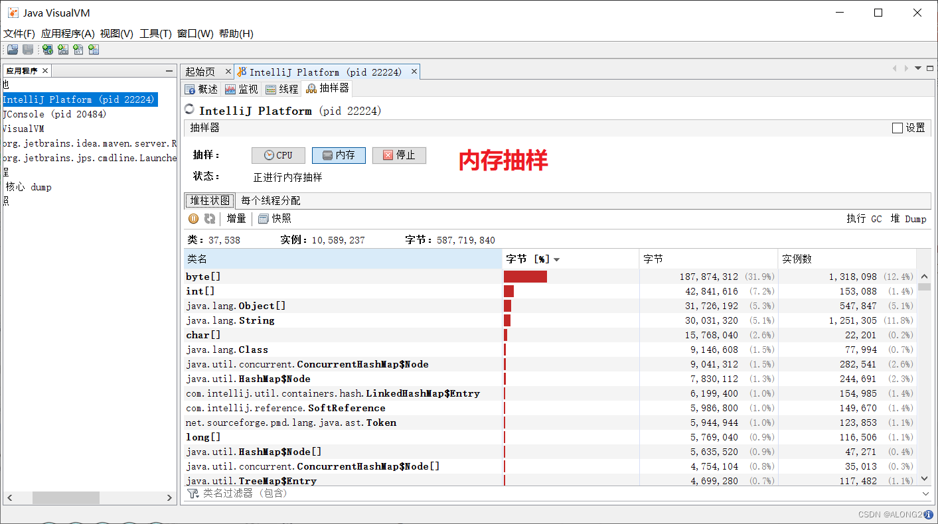Close the 起始页 tab
The width and height of the screenshot is (938, 524).
228,72
